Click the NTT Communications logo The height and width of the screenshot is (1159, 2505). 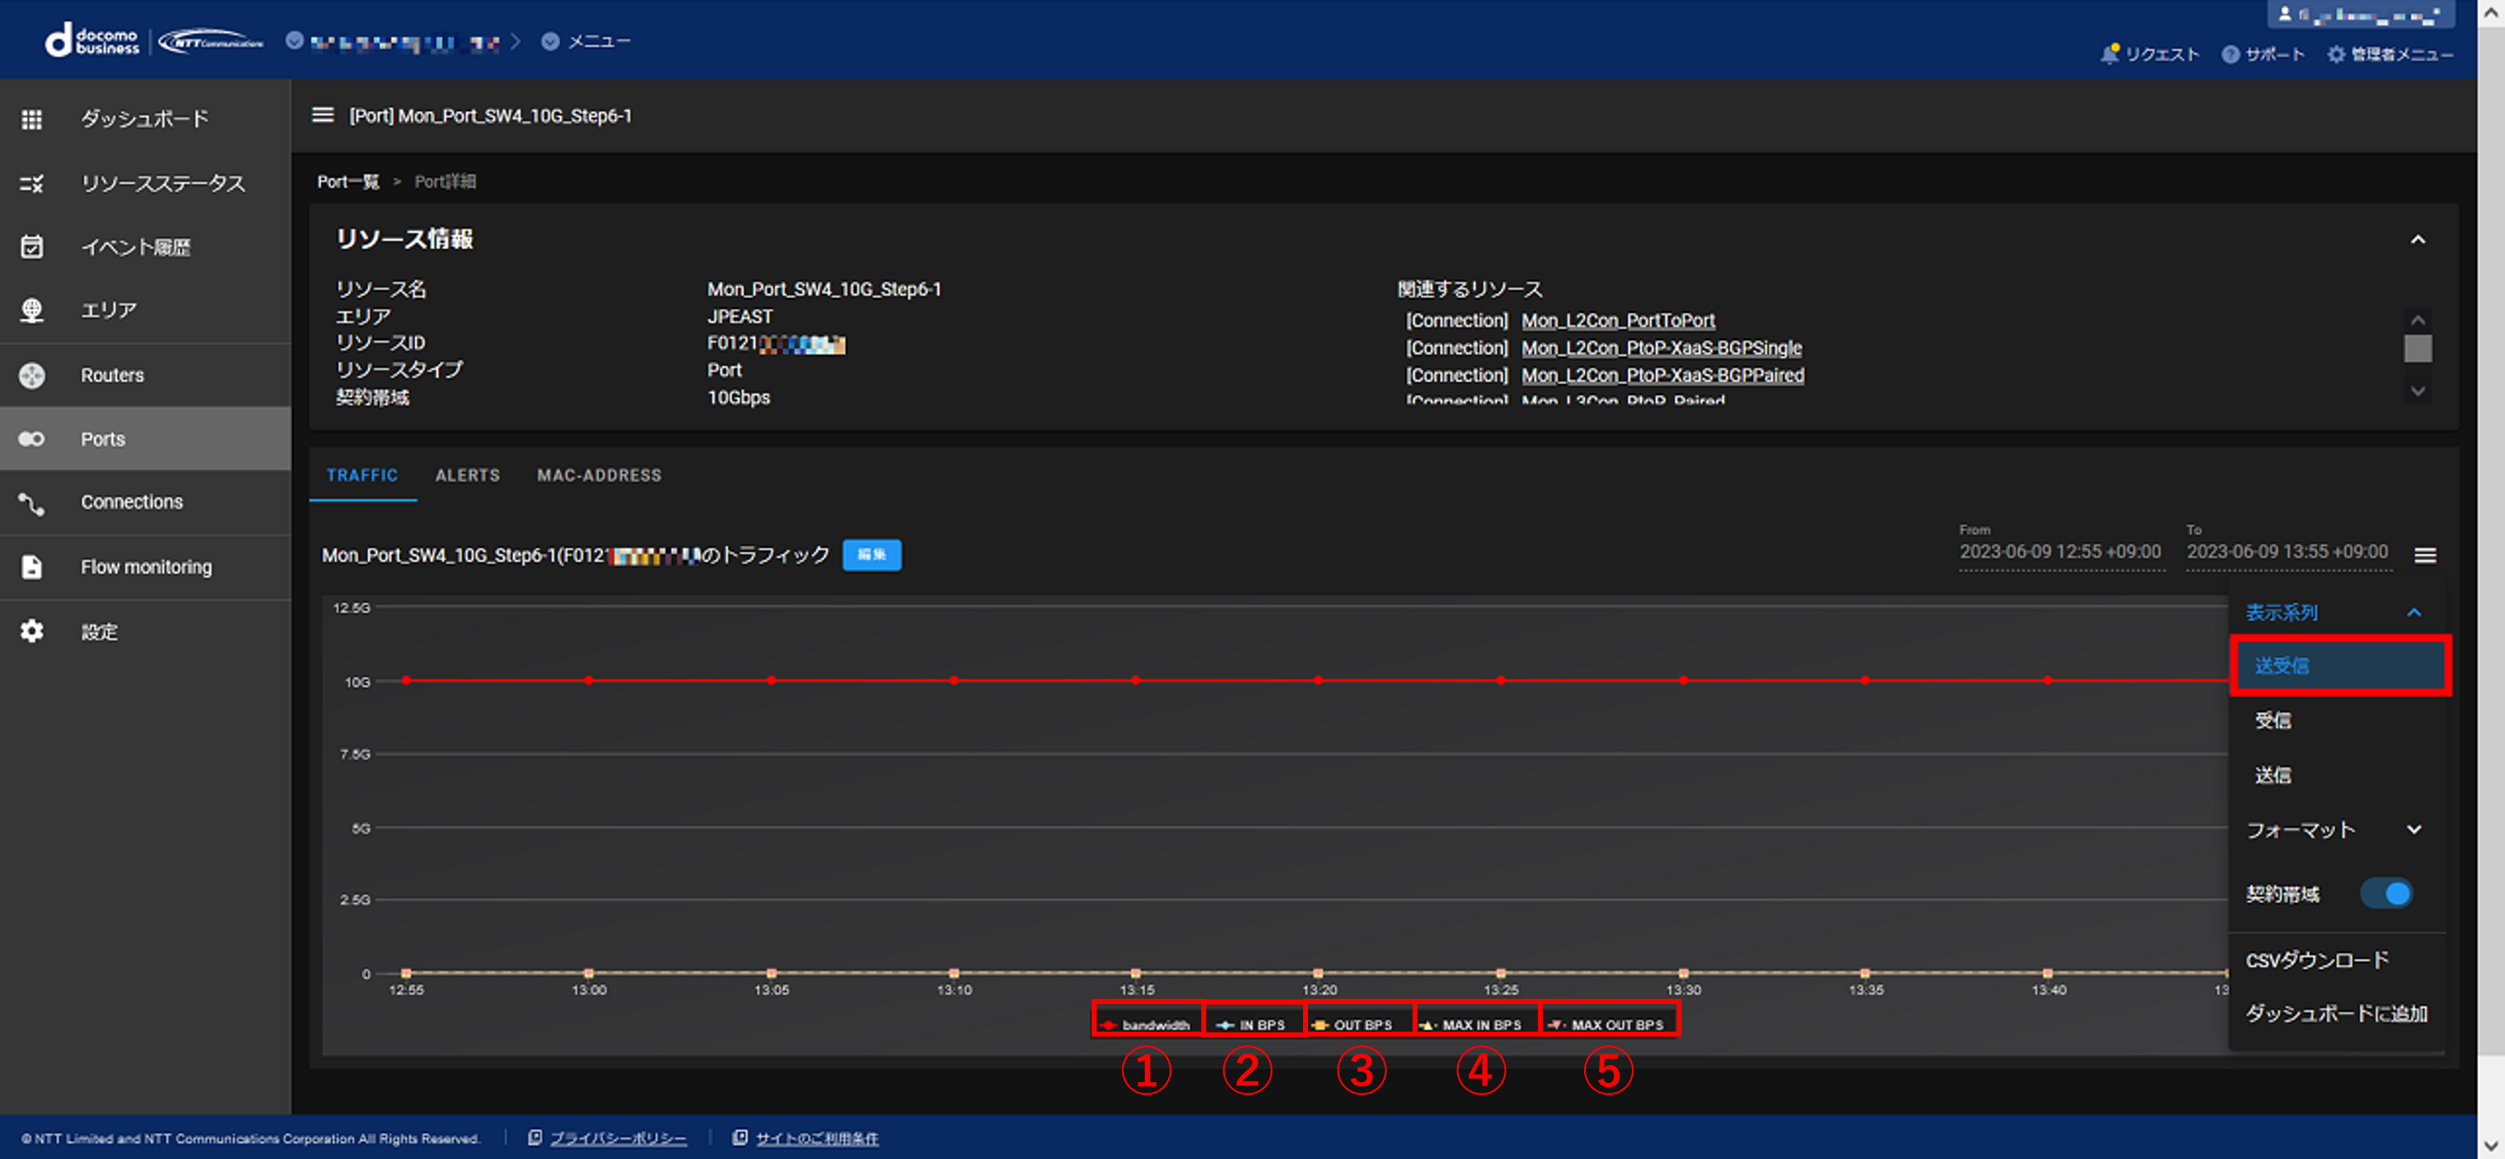[x=212, y=42]
